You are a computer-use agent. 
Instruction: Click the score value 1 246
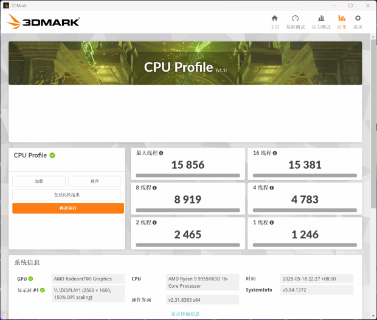tap(305, 234)
